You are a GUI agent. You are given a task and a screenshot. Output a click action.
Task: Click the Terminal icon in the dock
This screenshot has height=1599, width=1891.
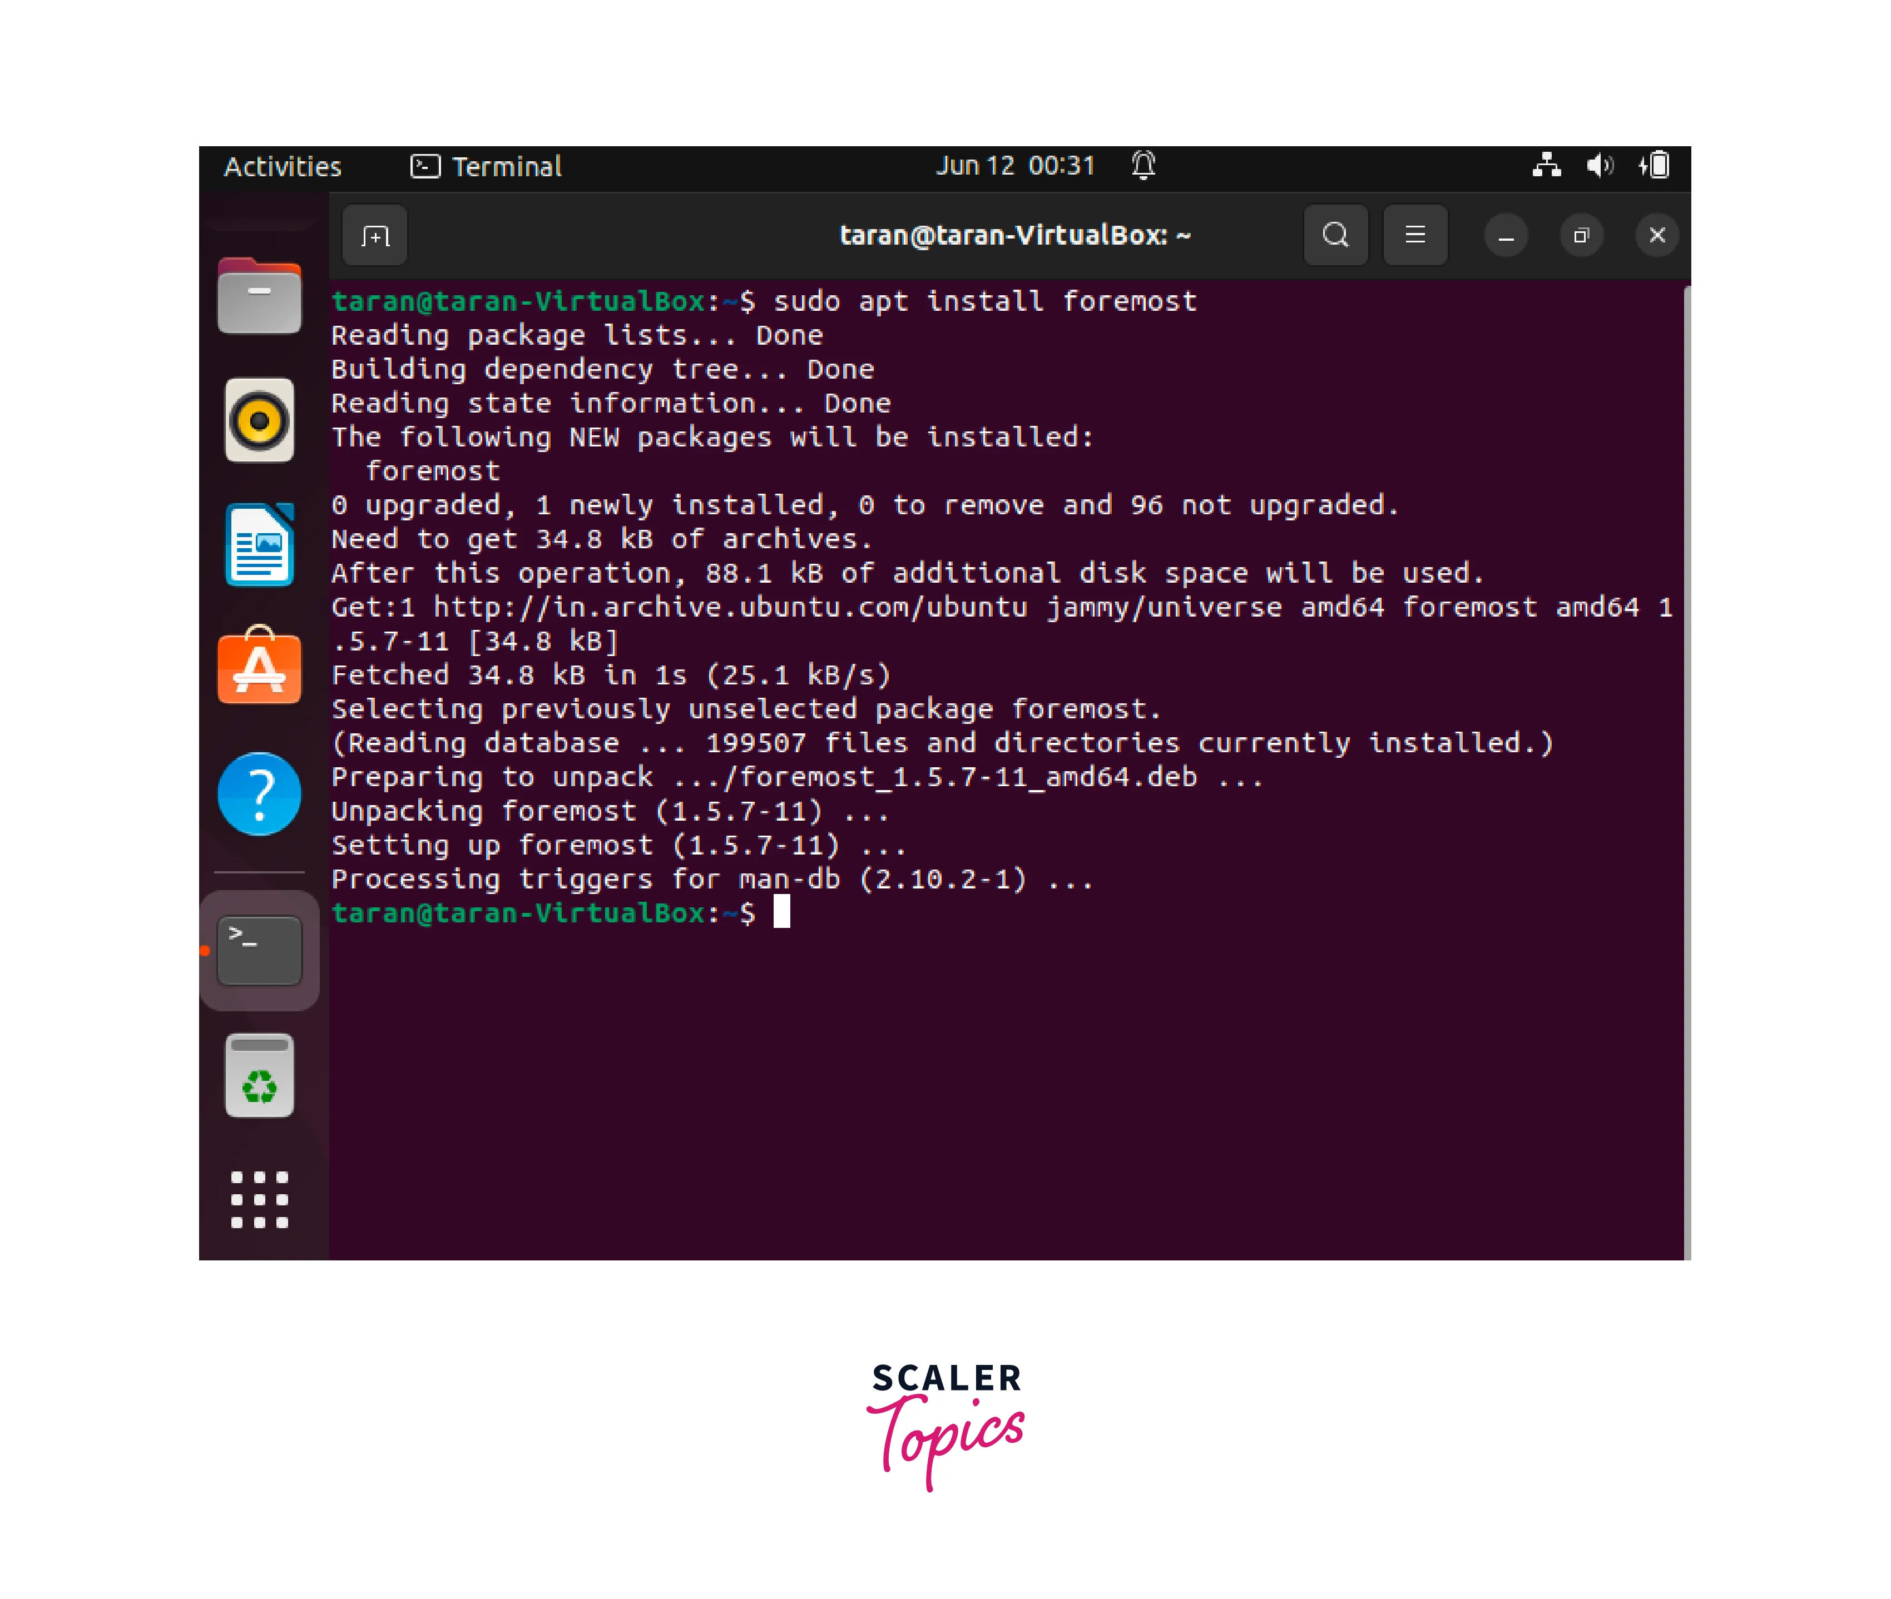click(259, 950)
